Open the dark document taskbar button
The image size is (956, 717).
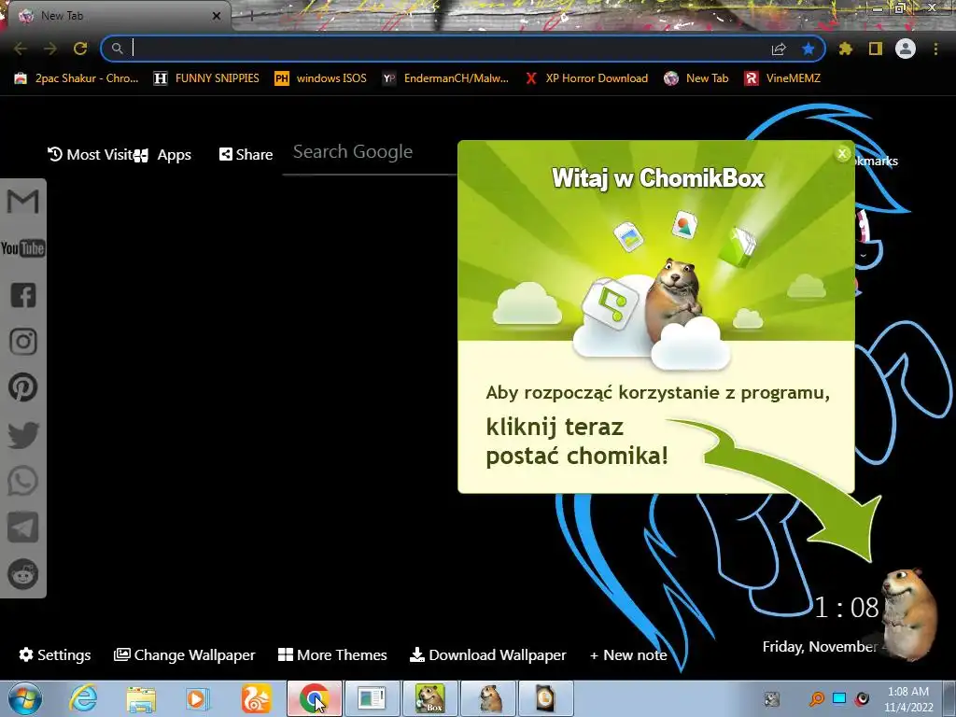[x=546, y=698]
